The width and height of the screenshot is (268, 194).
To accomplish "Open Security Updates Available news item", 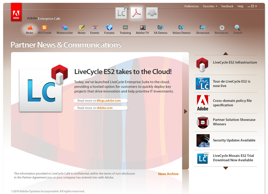I will click(234, 140).
